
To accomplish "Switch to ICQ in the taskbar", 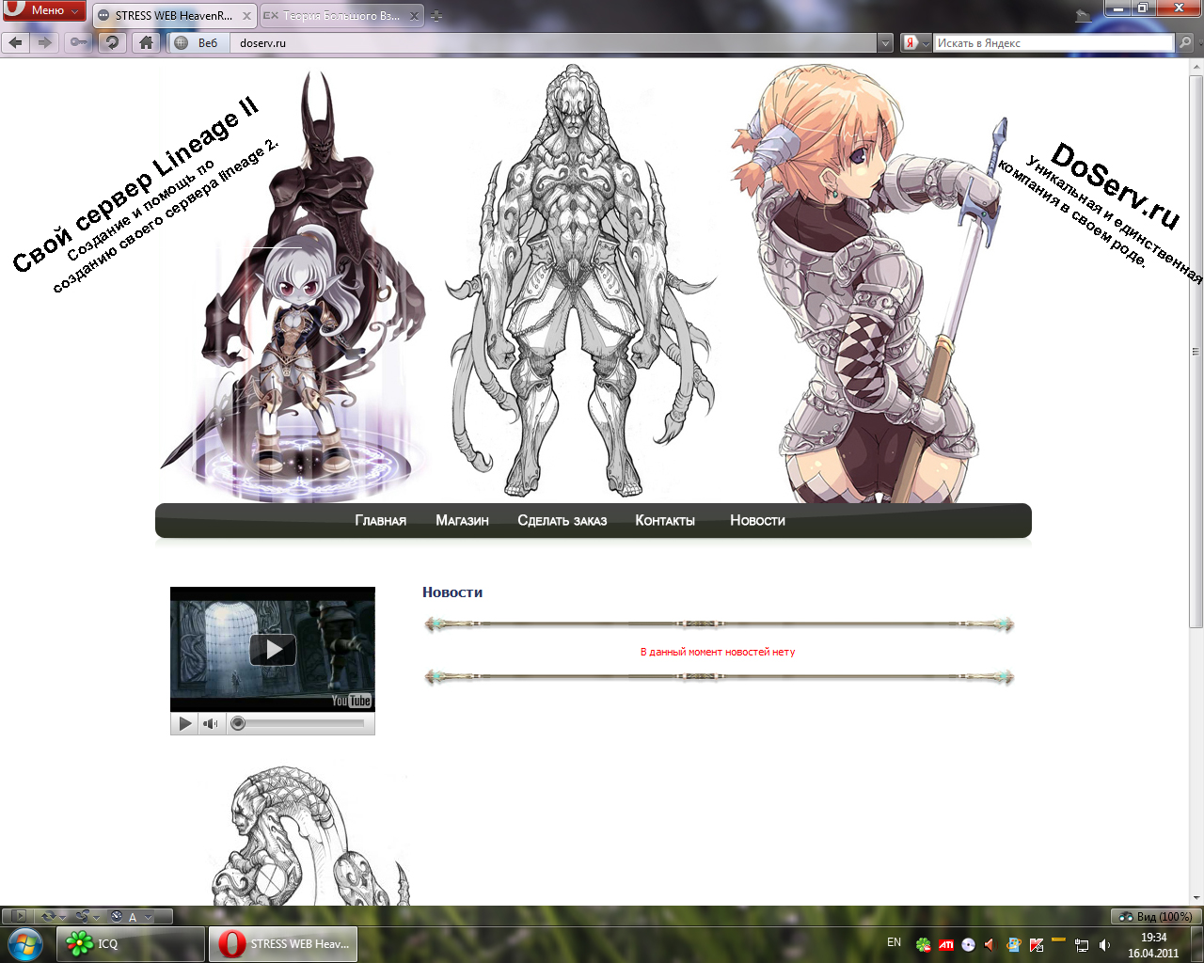I will pyautogui.click(x=131, y=944).
